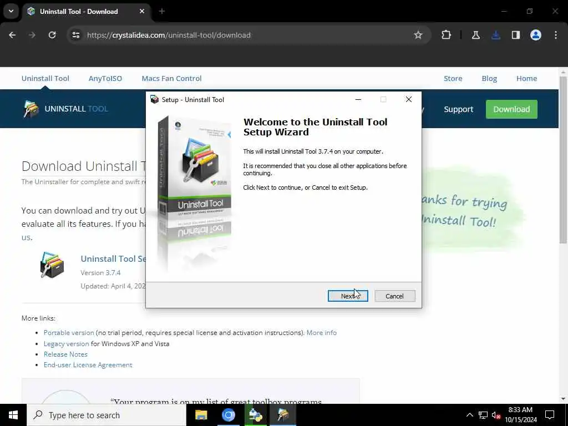
Task: Bookmark this page with the star icon
Action: tap(418, 35)
